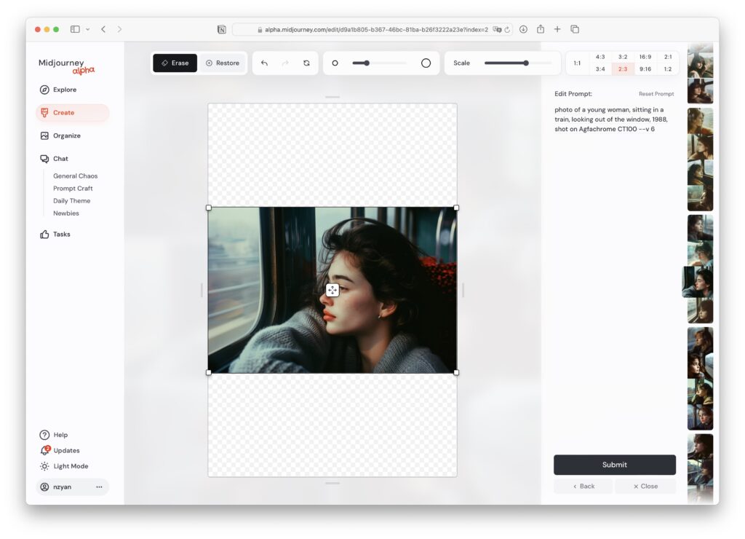Click the undo arrow icon
745x539 pixels.
[x=264, y=63]
